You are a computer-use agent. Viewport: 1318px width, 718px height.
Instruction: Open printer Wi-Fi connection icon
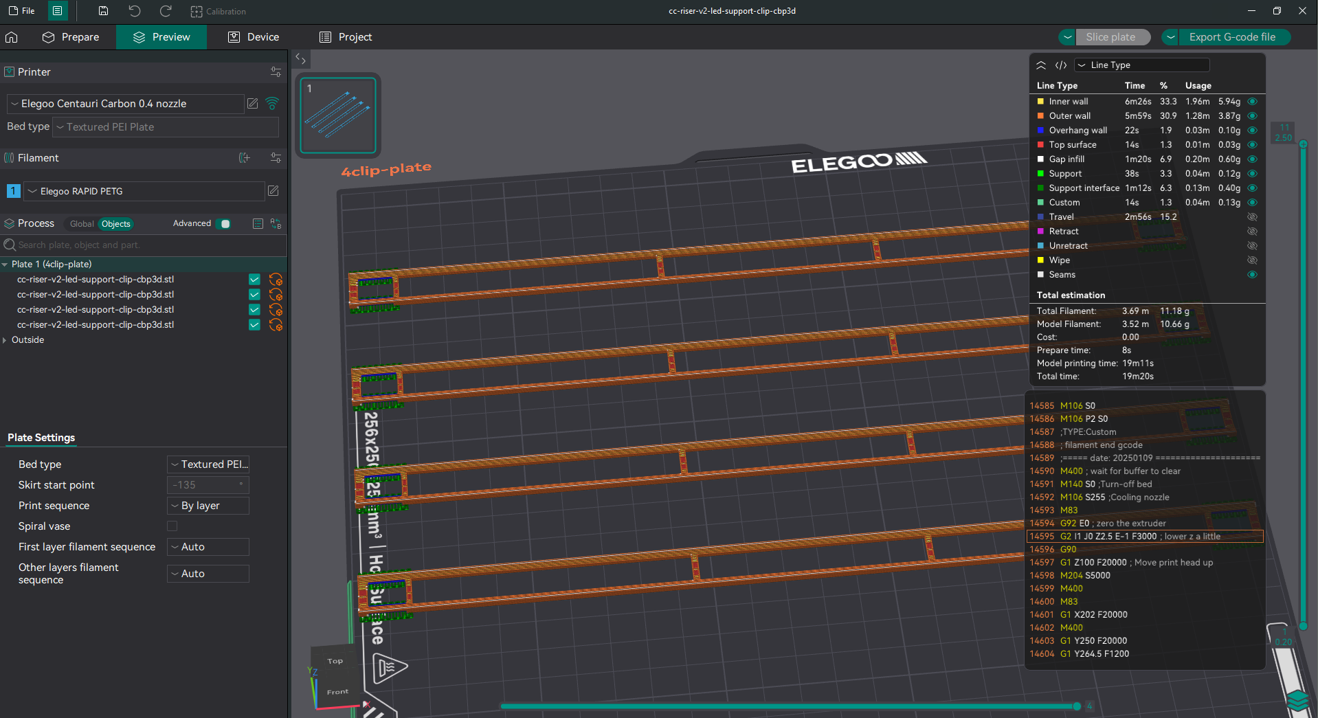click(x=272, y=104)
